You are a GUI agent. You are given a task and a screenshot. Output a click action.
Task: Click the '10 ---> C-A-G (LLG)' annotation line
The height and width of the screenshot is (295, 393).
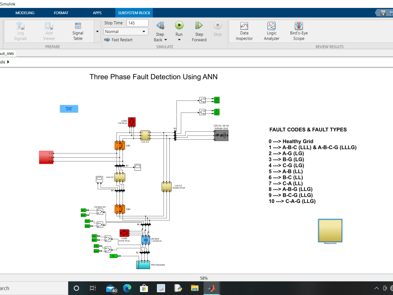(x=292, y=201)
